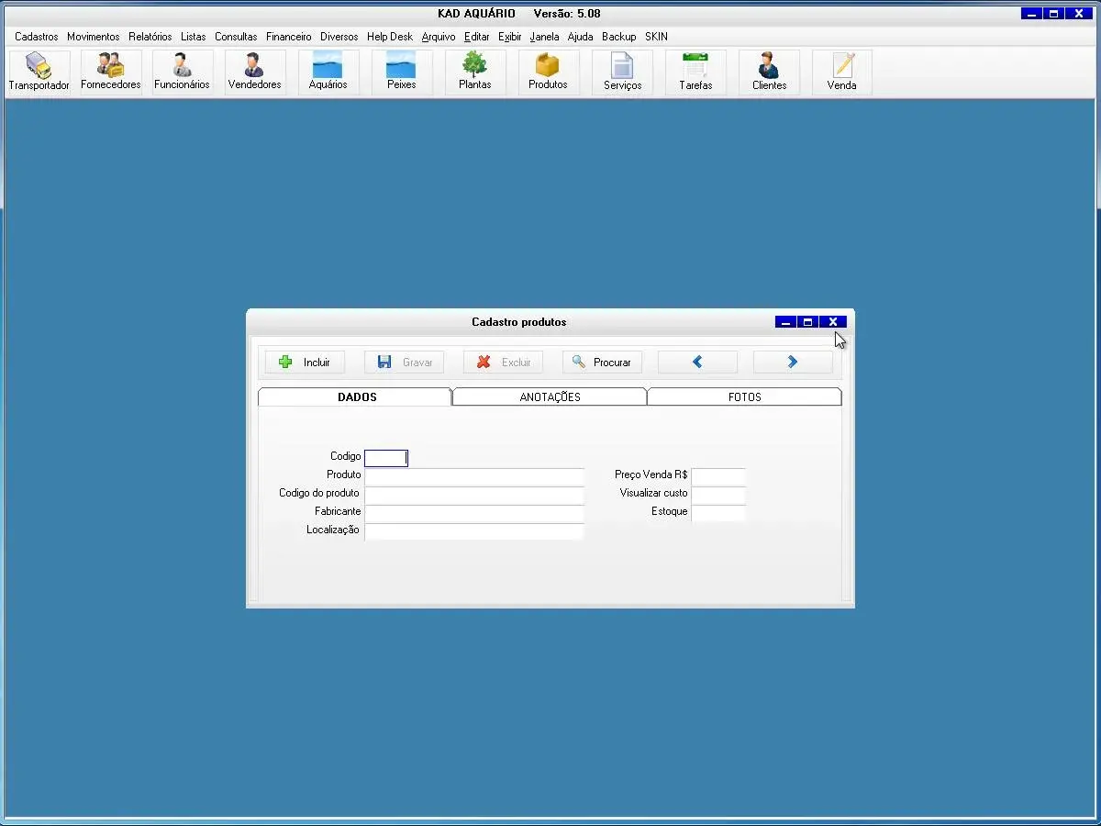Minimize the KAD AQUÁRIO main window
1101x826 pixels.
click(x=1032, y=14)
